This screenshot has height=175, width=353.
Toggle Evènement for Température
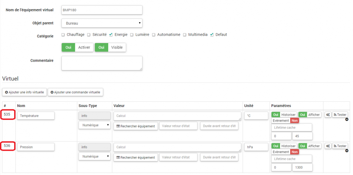[285, 120]
